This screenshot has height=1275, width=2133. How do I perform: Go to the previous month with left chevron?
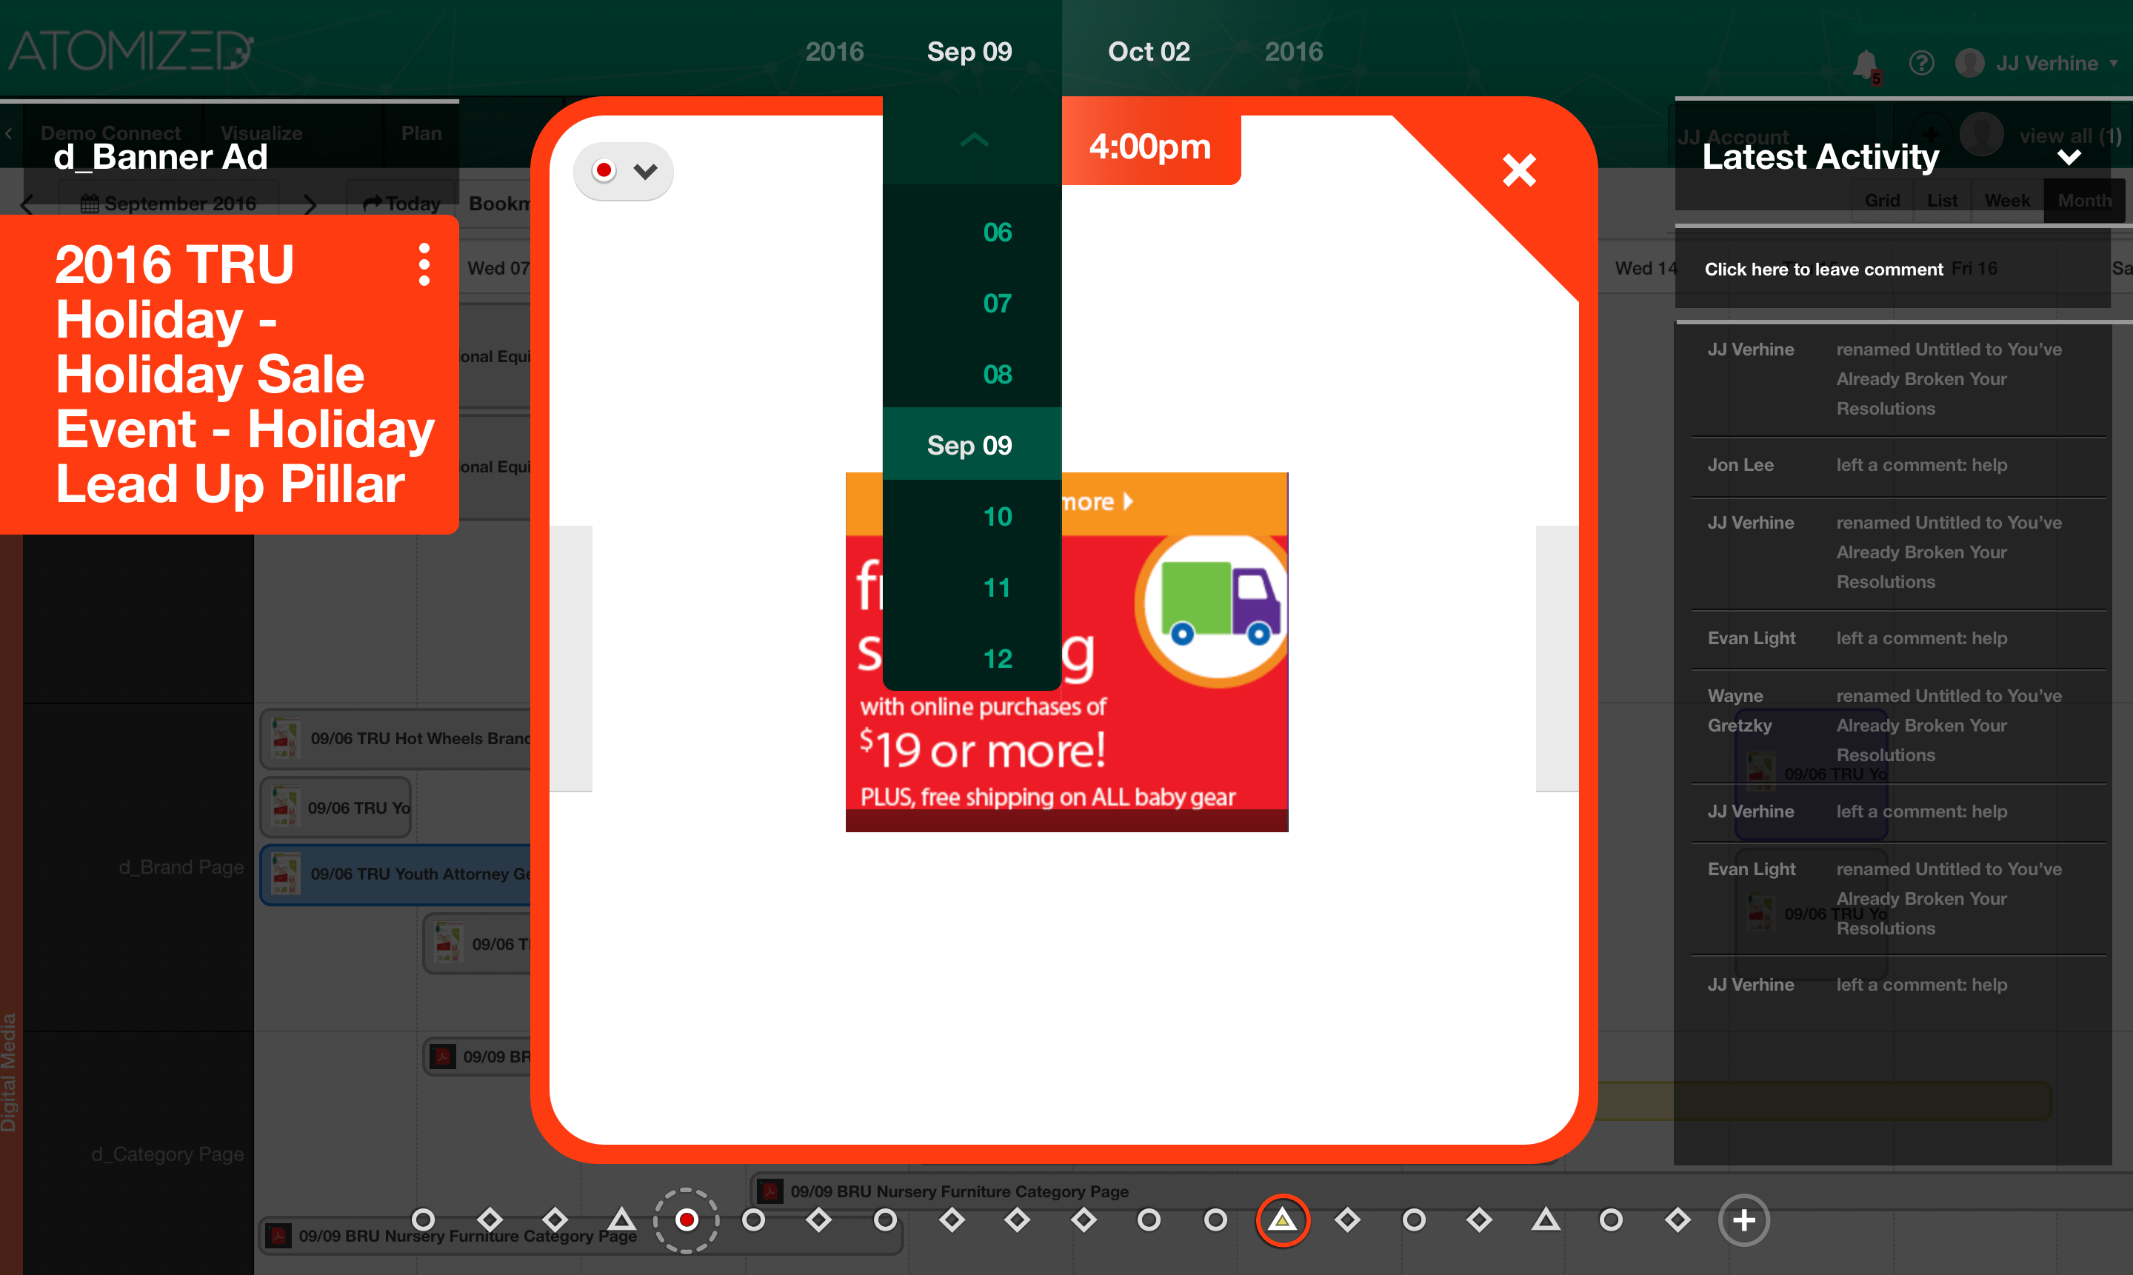pos(27,204)
